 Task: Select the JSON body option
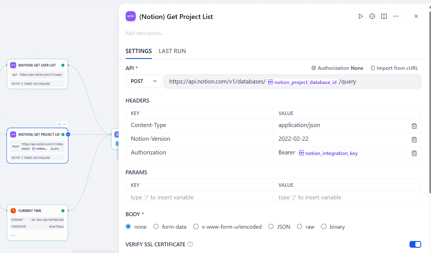click(x=271, y=226)
